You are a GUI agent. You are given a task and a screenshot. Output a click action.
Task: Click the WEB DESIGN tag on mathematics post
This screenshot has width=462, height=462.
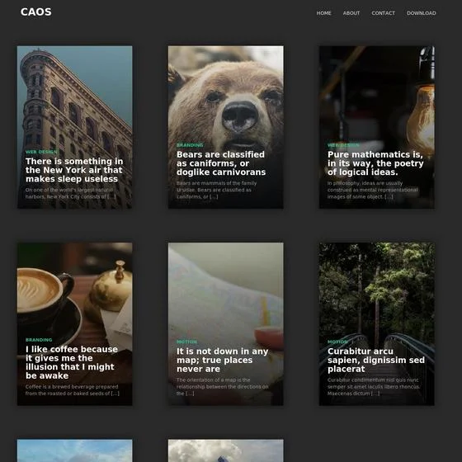point(343,145)
